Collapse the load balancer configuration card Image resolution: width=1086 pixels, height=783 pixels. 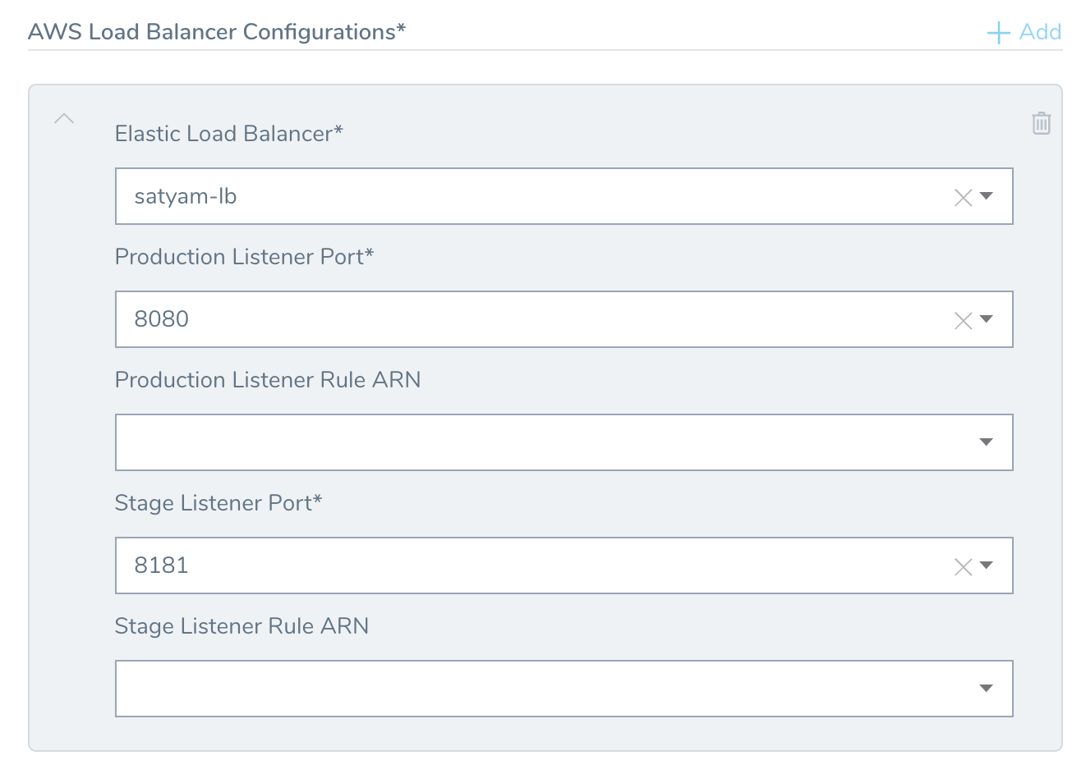coord(64,119)
